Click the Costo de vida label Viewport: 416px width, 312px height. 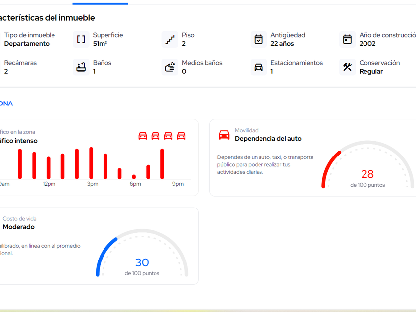pyautogui.click(x=20, y=219)
